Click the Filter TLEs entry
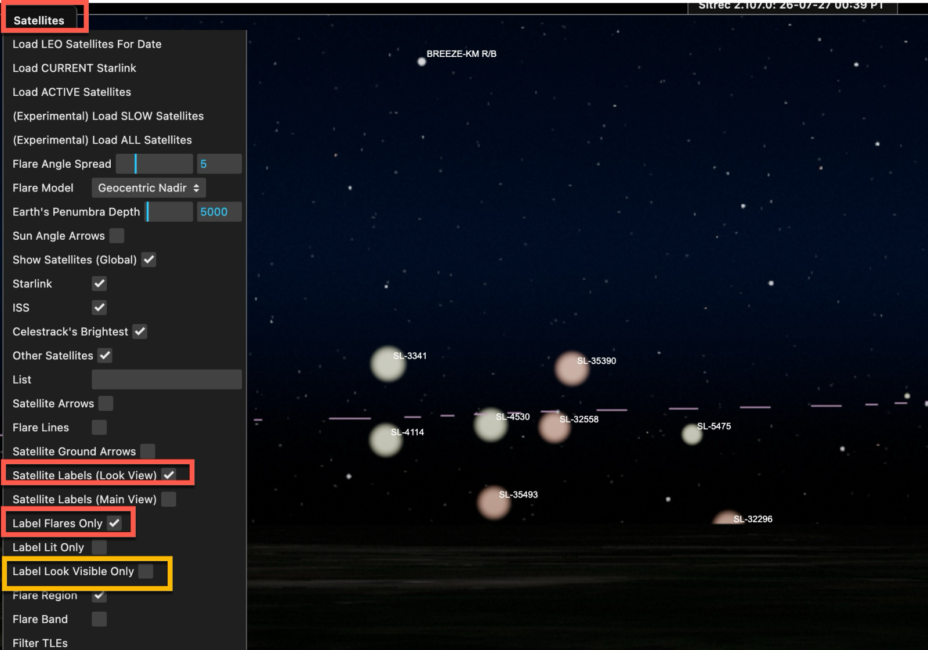The width and height of the screenshot is (928, 650). click(40, 642)
